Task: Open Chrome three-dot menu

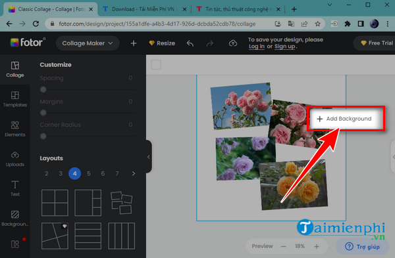Action: (388, 24)
